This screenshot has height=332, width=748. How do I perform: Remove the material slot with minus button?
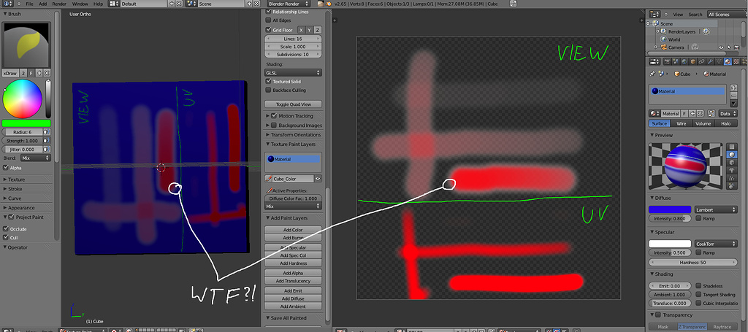[733, 96]
